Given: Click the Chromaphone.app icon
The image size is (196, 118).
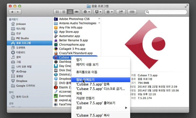Looking at the screenshot, I should [x=56, y=45].
